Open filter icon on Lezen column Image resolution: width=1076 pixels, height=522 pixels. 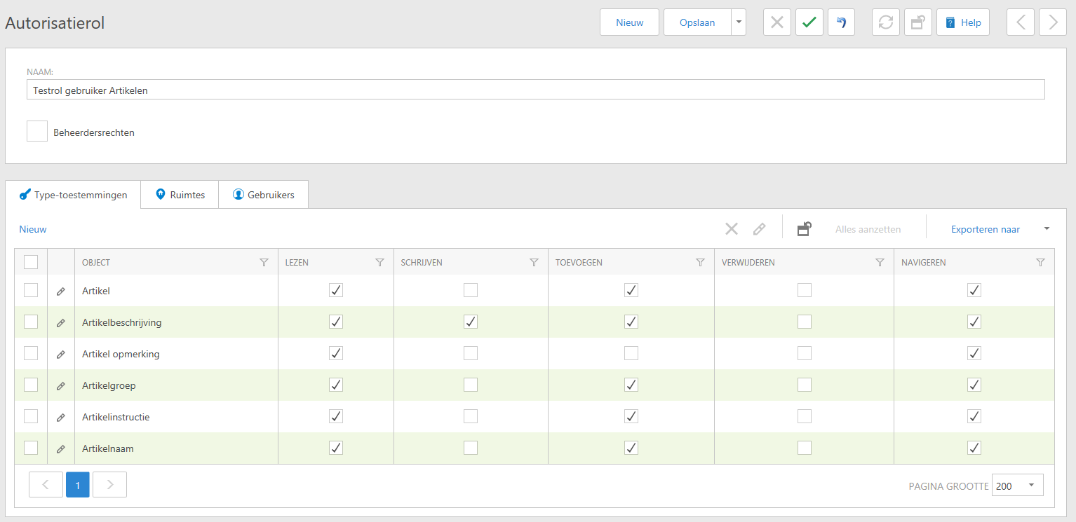pos(379,263)
